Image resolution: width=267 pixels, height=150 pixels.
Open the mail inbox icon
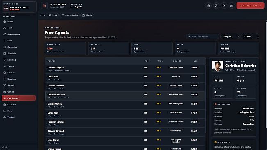click(232, 6)
